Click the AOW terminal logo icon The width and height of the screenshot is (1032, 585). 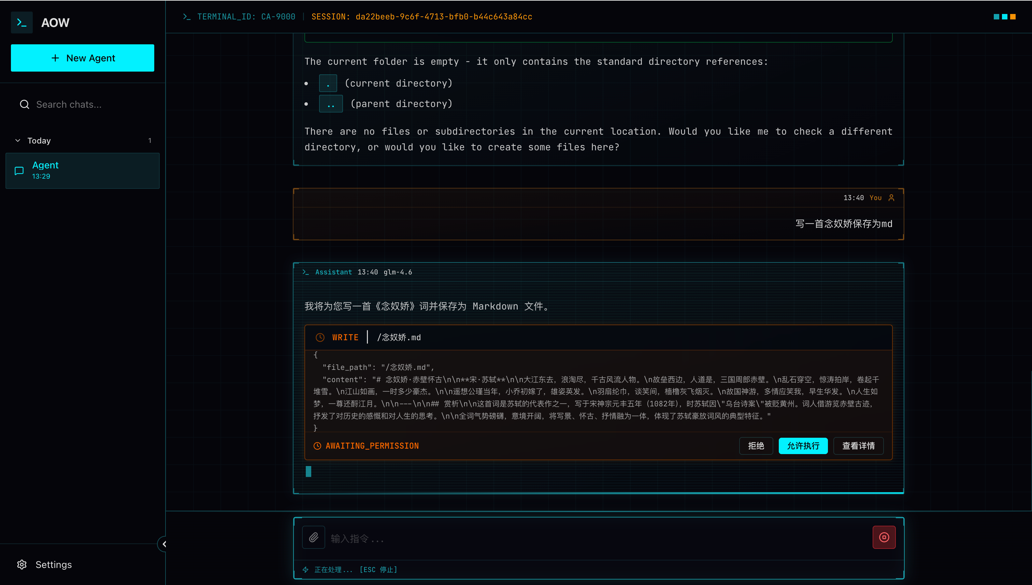(22, 22)
